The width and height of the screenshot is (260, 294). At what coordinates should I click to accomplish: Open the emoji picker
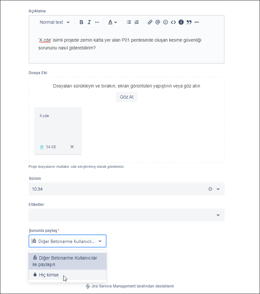coord(166,22)
